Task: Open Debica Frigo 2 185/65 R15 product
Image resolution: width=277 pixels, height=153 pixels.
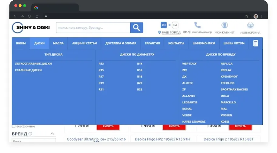Action: pos(228,139)
